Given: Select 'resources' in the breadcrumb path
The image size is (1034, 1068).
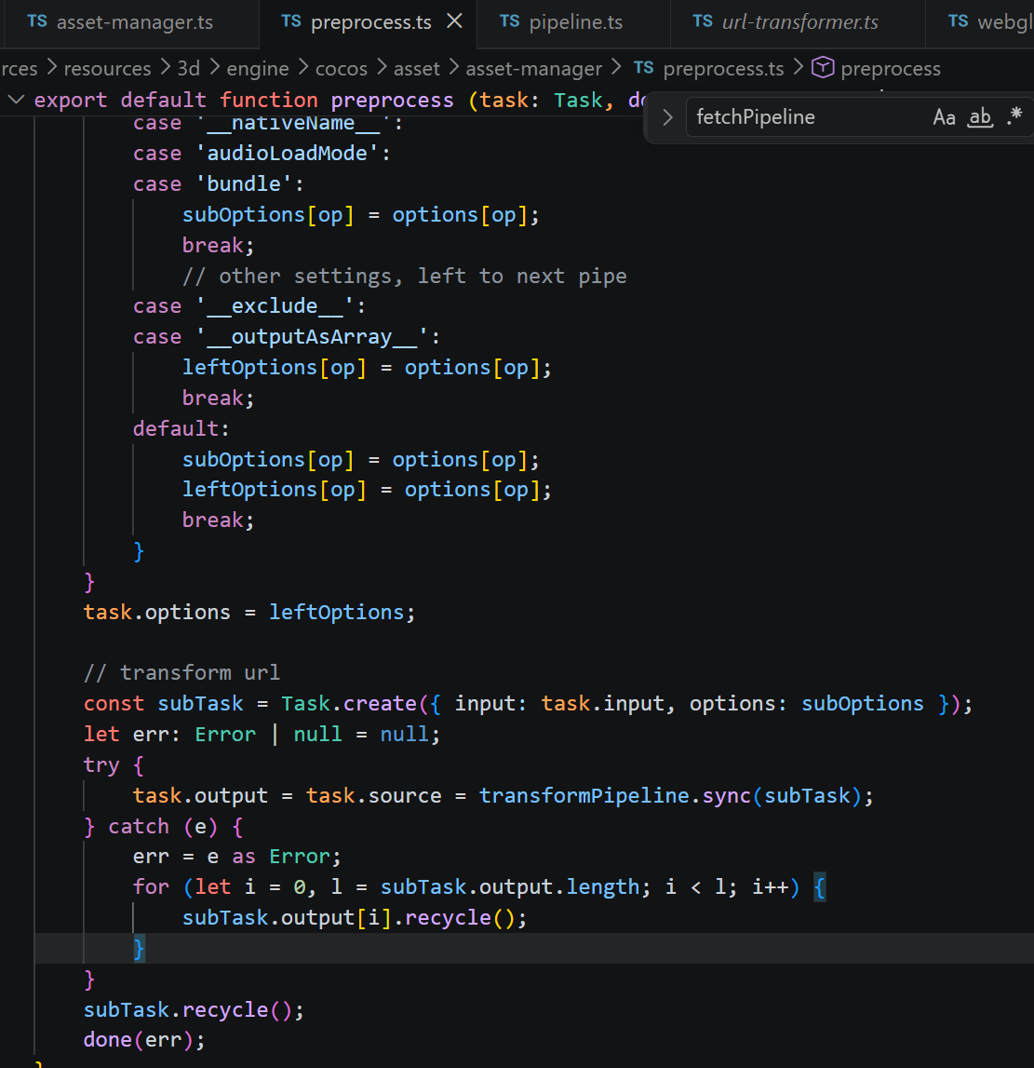Looking at the screenshot, I should [108, 69].
